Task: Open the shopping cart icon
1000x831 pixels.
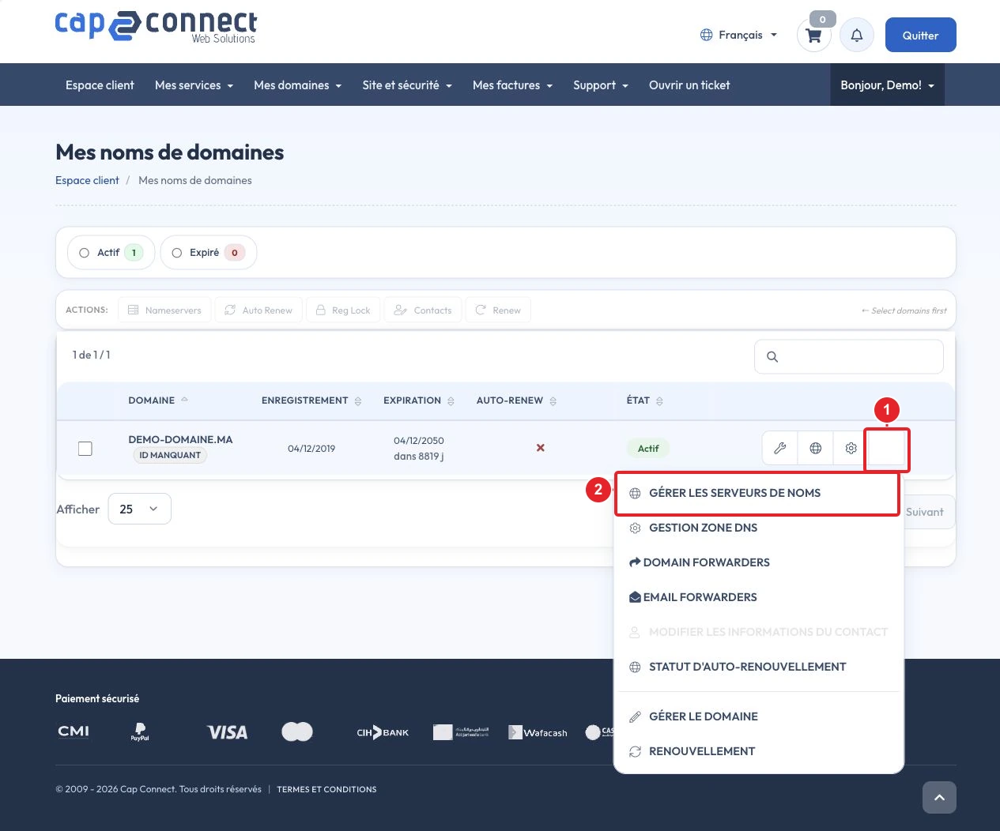Action: [x=813, y=36]
